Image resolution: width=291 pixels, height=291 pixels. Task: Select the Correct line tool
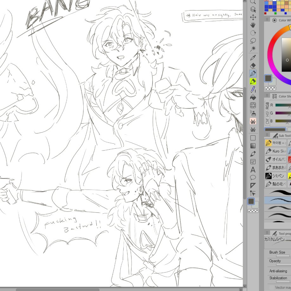253,193
